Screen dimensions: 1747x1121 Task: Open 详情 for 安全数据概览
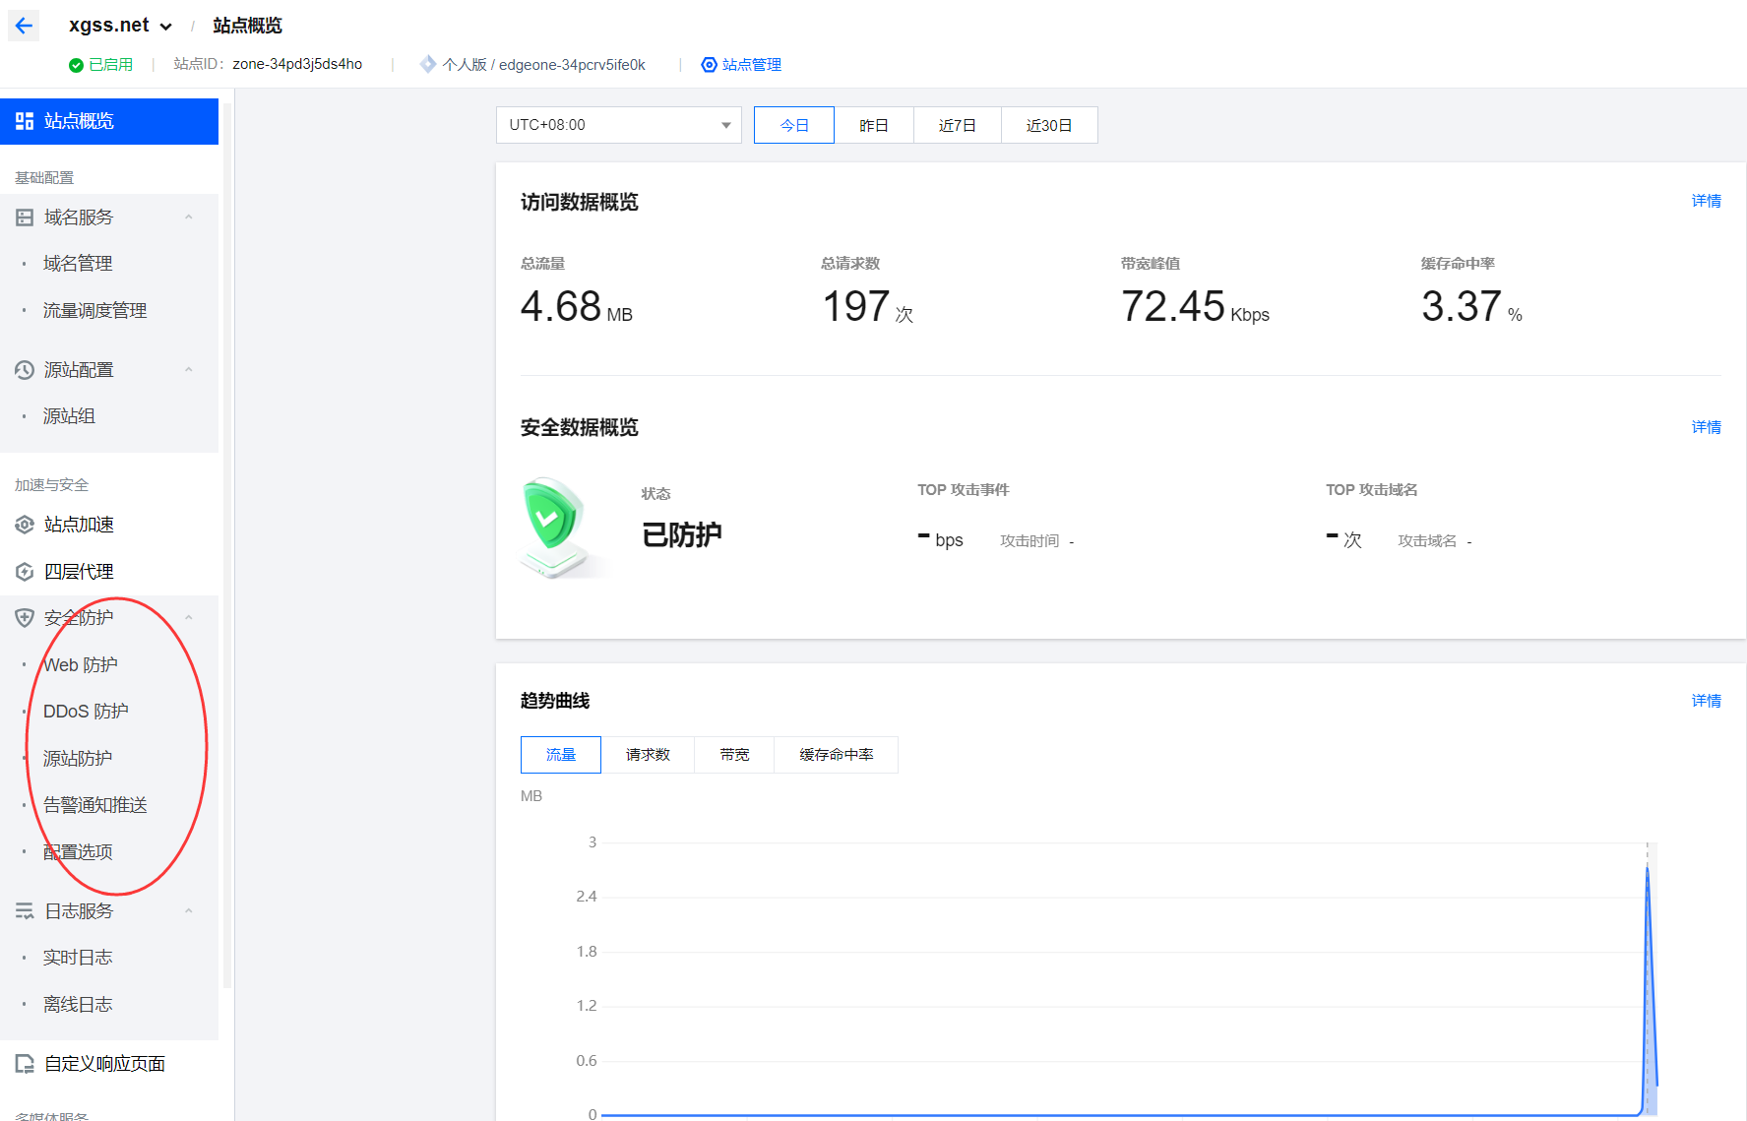click(1707, 427)
